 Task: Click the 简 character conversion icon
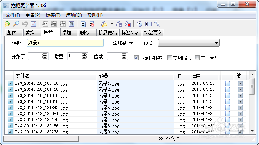[x=71, y=24]
